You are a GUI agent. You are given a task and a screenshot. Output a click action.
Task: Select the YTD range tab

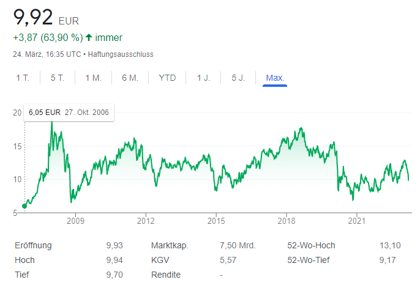(167, 78)
